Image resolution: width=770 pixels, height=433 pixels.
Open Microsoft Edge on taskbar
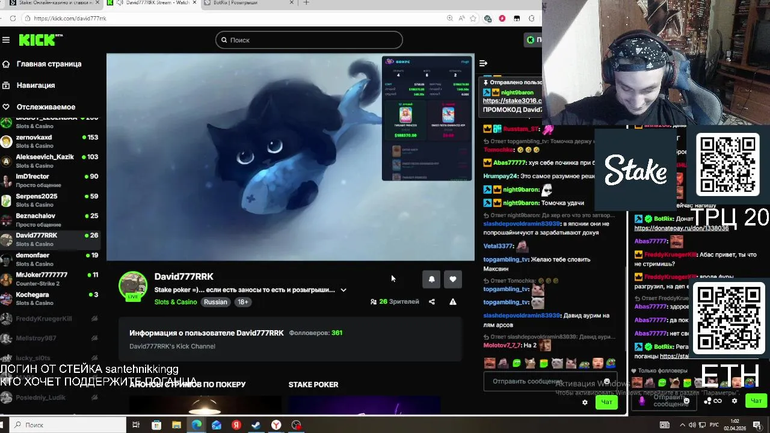click(196, 425)
